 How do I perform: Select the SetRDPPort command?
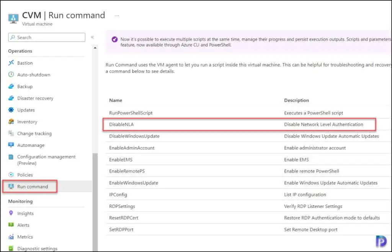121,229
